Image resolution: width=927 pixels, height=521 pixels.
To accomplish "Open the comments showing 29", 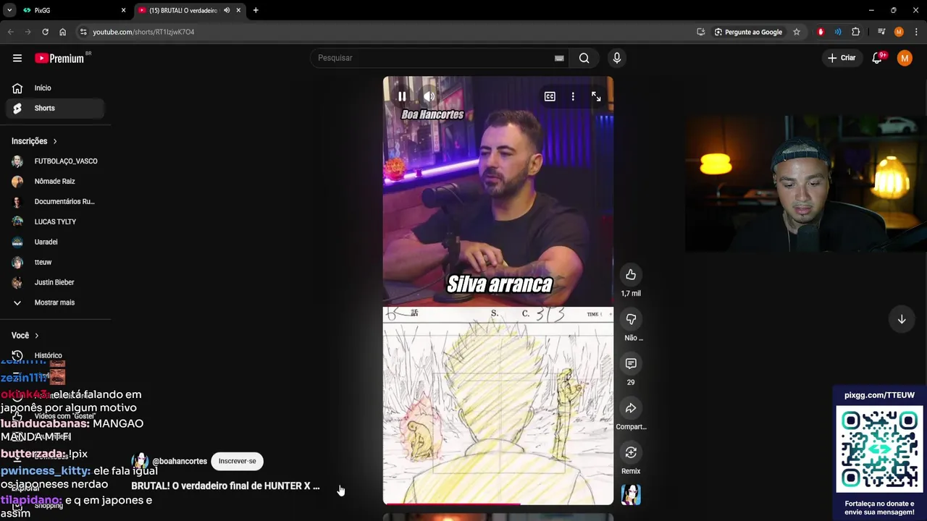I will pyautogui.click(x=631, y=363).
